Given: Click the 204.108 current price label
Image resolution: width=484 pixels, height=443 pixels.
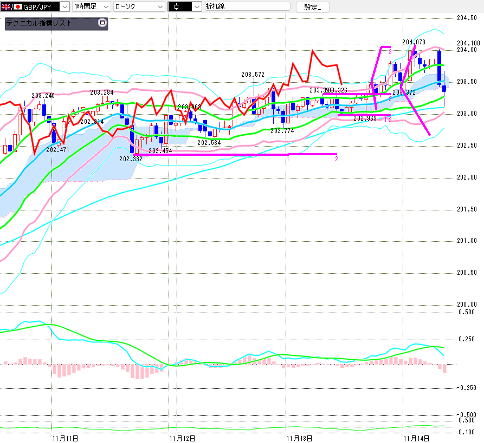Looking at the screenshot, I should (x=468, y=43).
